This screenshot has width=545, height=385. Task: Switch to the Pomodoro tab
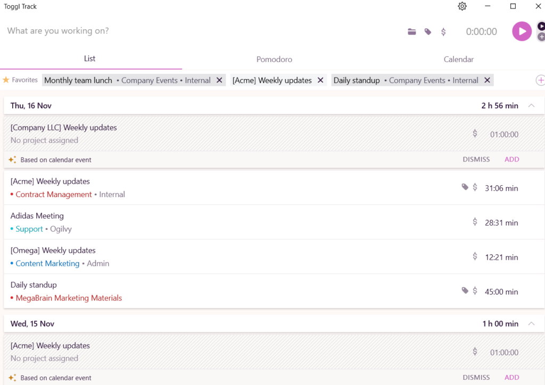click(x=274, y=59)
